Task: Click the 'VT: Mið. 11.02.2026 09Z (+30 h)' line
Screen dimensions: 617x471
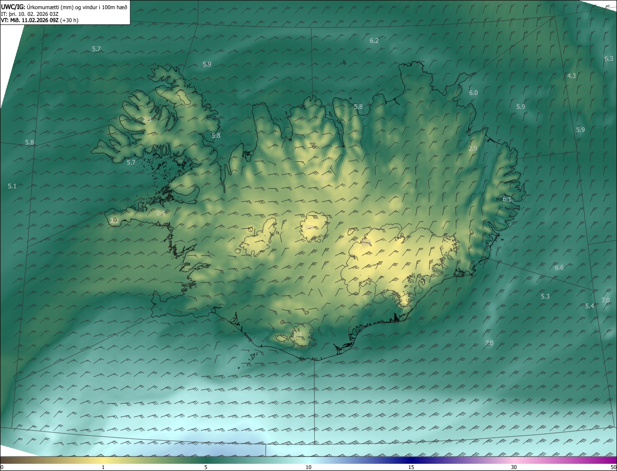Action: coord(40,20)
